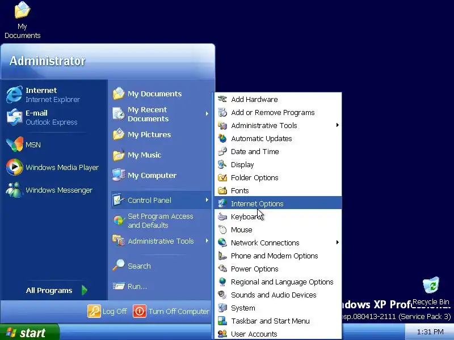Click the Log Off button

coord(107,311)
